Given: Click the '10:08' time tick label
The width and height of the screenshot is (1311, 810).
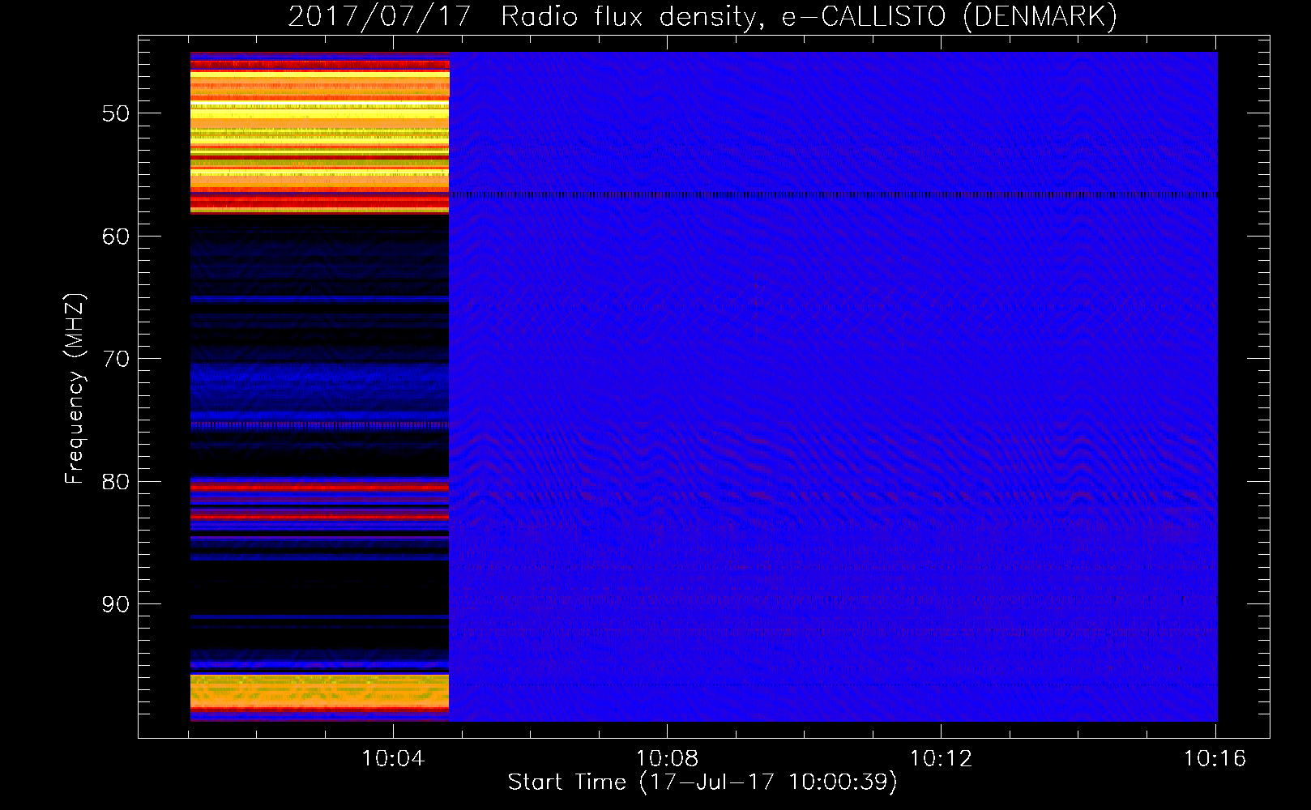Looking at the screenshot, I should tap(667, 759).
